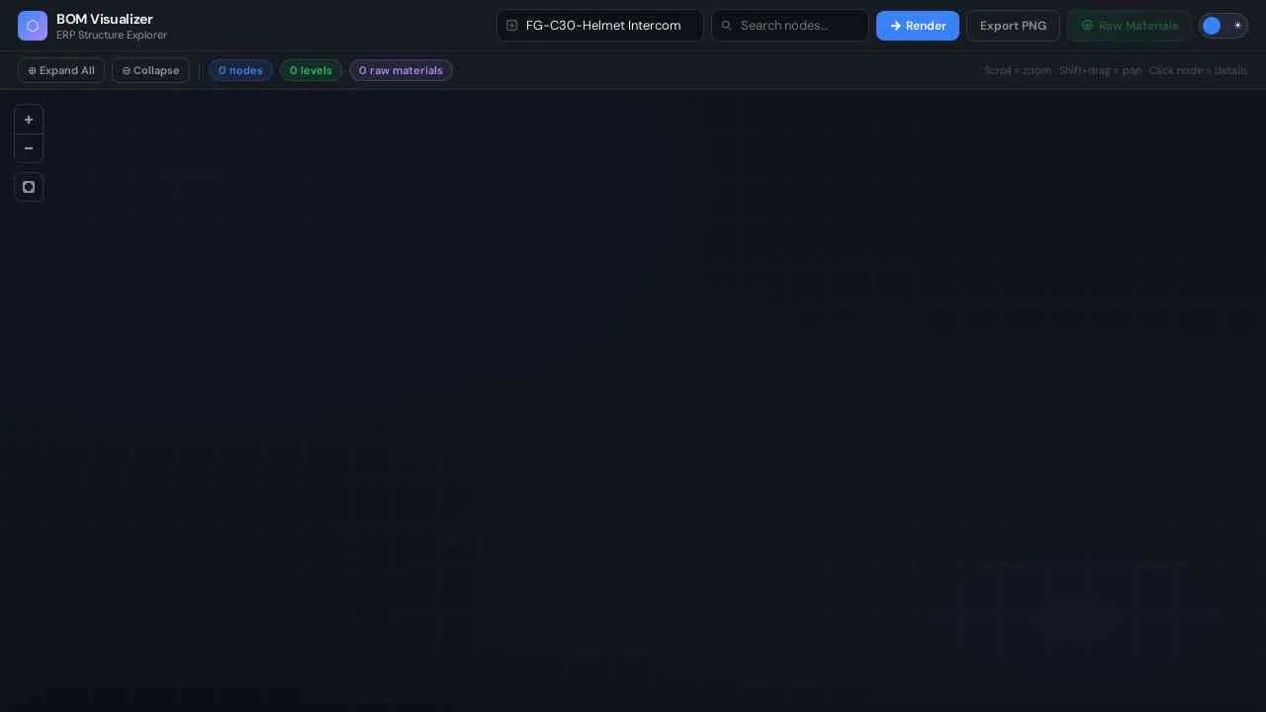Expand All nodes in the tree
Image resolution: width=1266 pixels, height=712 pixels.
61,70
